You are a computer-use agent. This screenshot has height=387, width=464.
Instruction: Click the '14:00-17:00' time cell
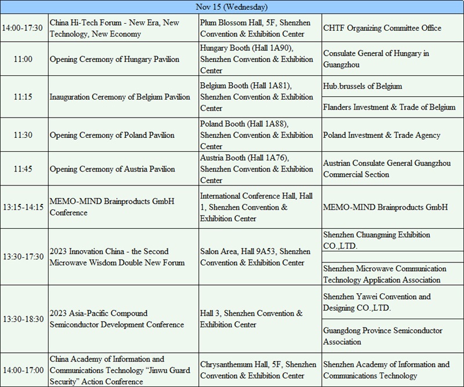coord(23,370)
